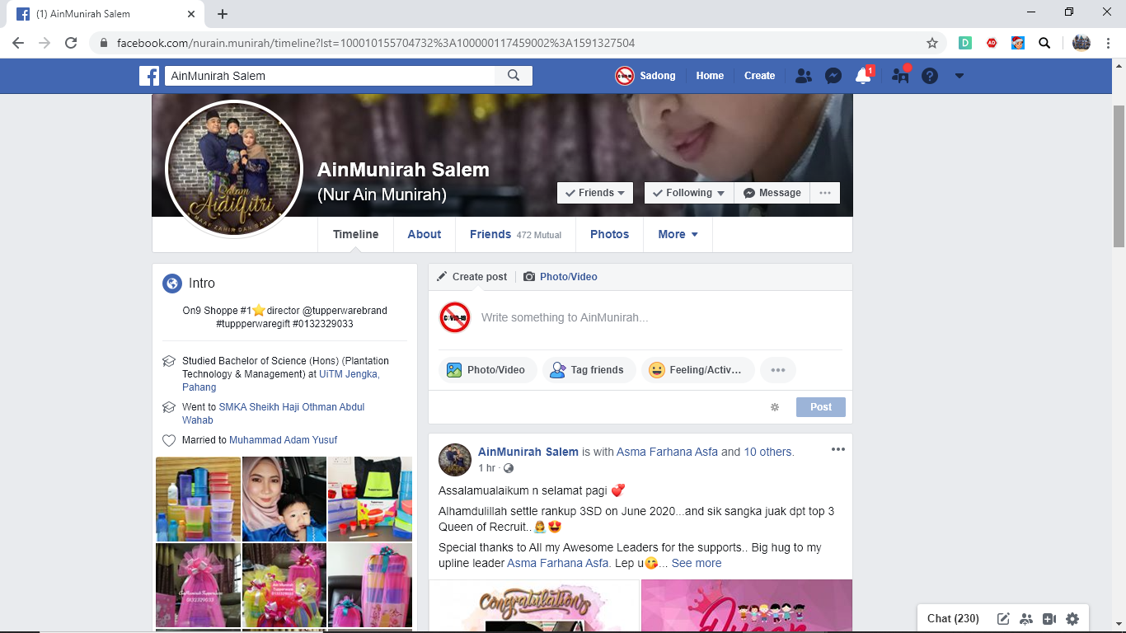Bookmark this page with star icon
Screen dimensions: 1126x633
(x=932, y=43)
